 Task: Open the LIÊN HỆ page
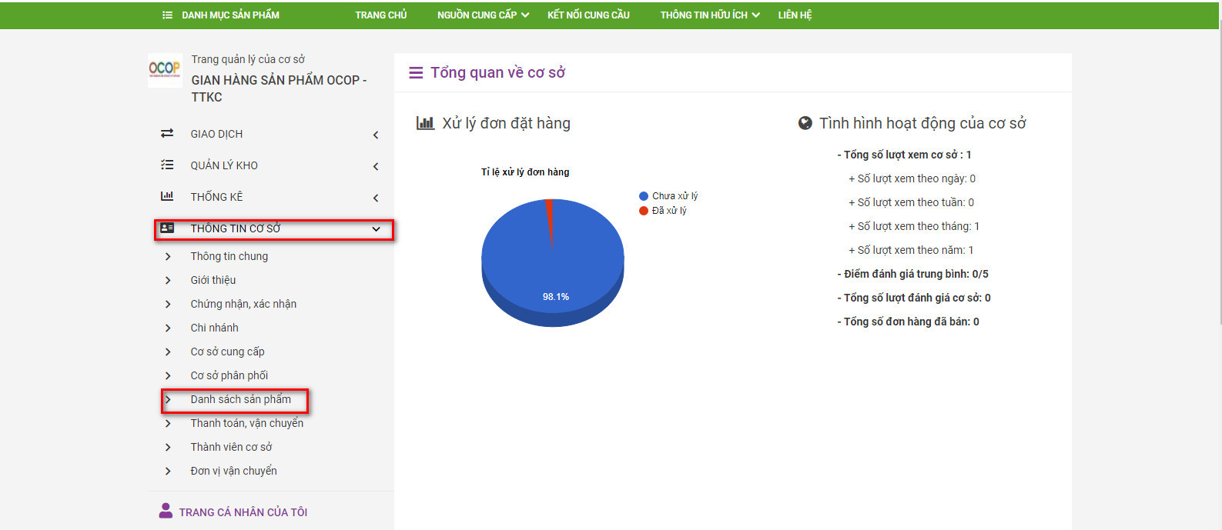click(x=795, y=15)
